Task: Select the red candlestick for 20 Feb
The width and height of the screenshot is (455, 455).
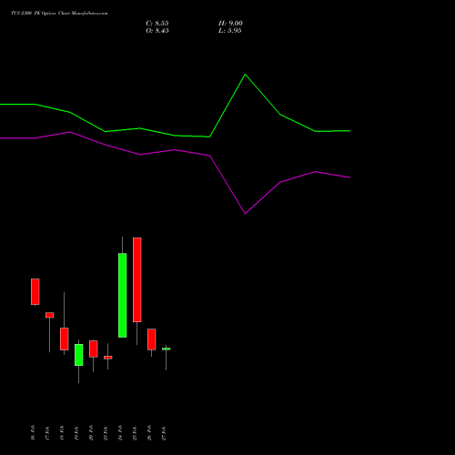Action: (94, 349)
